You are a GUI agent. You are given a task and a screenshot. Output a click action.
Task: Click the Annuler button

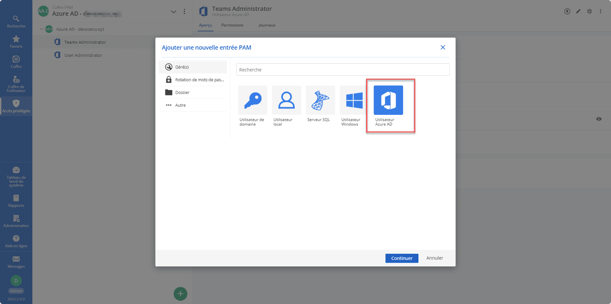click(x=435, y=258)
